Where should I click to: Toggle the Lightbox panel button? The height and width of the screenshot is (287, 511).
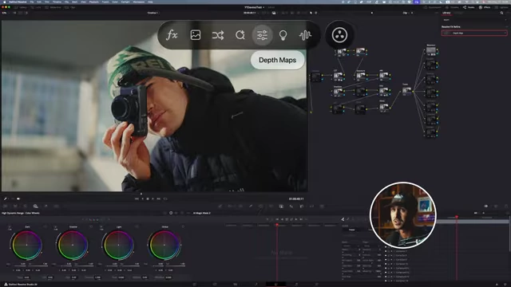[501, 7]
